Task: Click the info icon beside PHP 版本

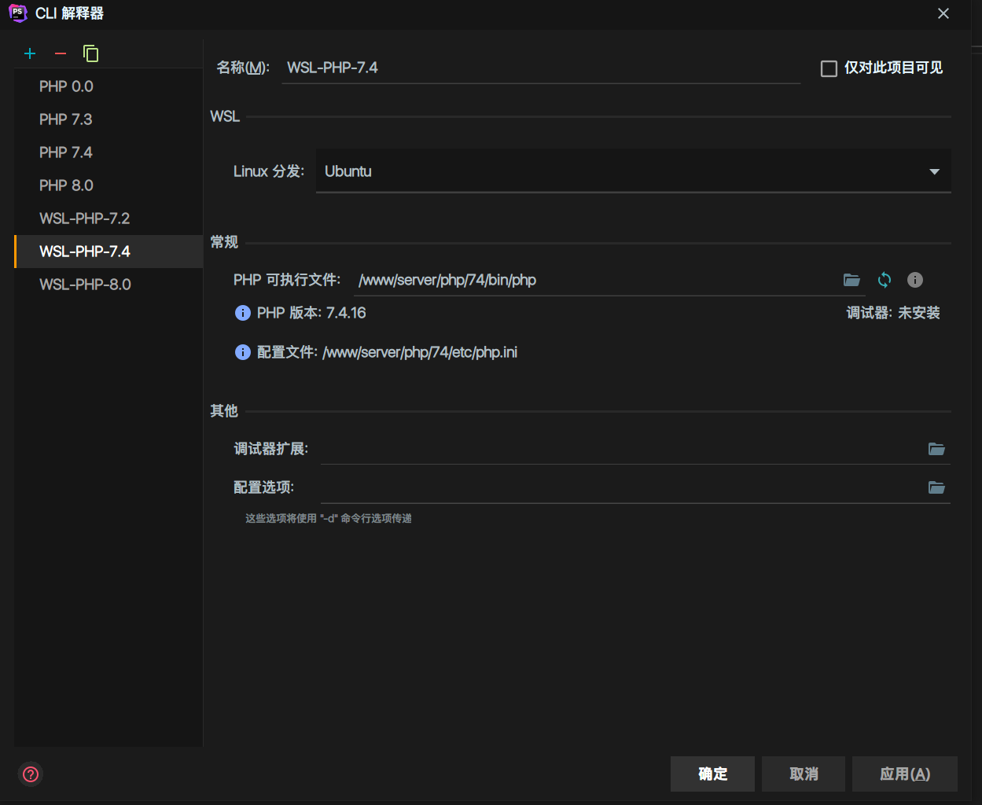Action: [242, 312]
